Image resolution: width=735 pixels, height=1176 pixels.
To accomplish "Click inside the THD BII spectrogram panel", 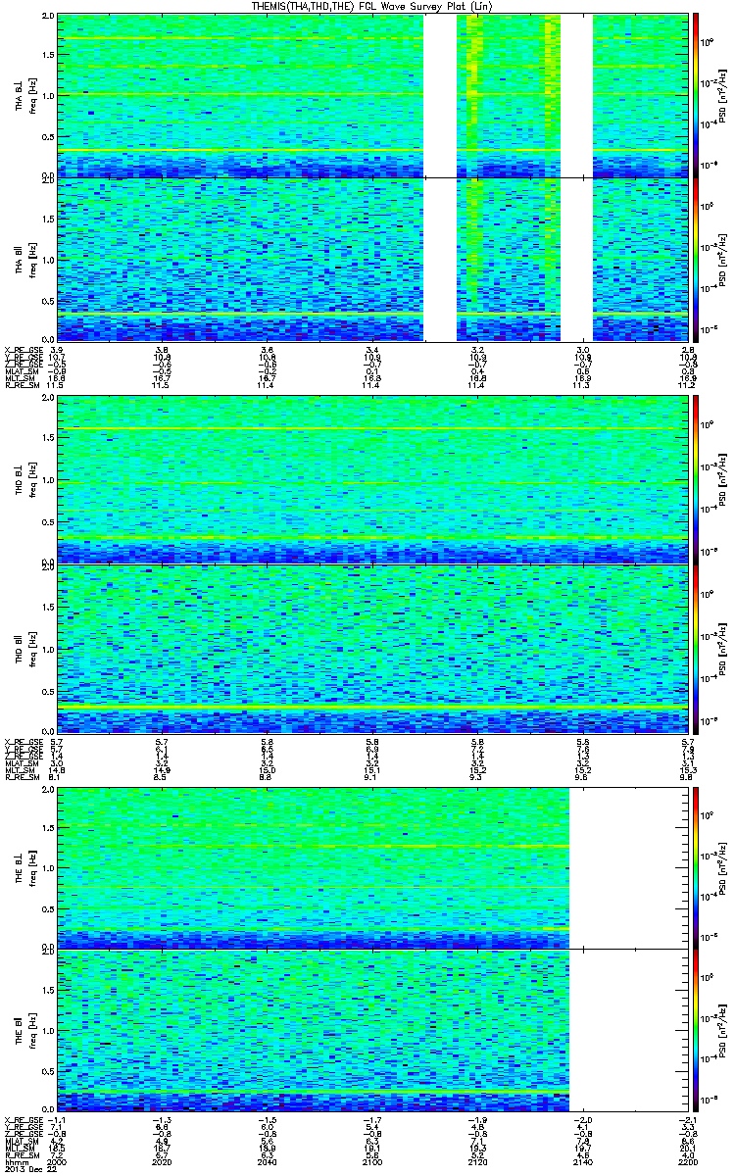I will point(372,649).
